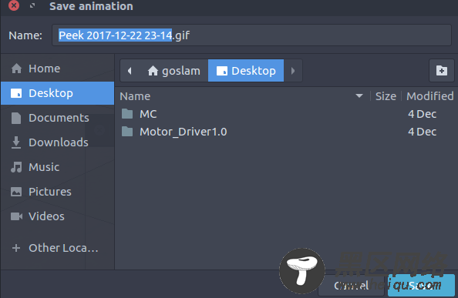Select Music in the sidebar
This screenshot has width=458, height=298.
57,167
